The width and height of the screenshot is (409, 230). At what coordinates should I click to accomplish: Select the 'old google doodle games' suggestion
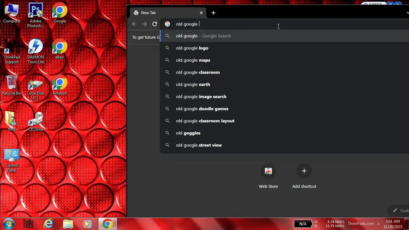tap(284, 109)
